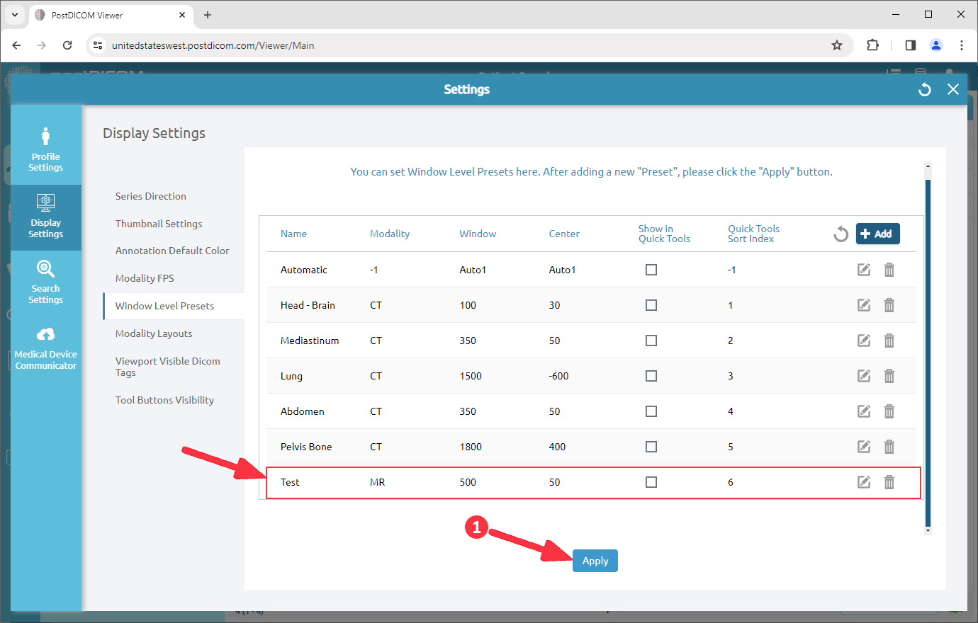Viewport: 978px width, 623px height.
Task: Delete the Lung preset with the trash icon
Action: (889, 375)
